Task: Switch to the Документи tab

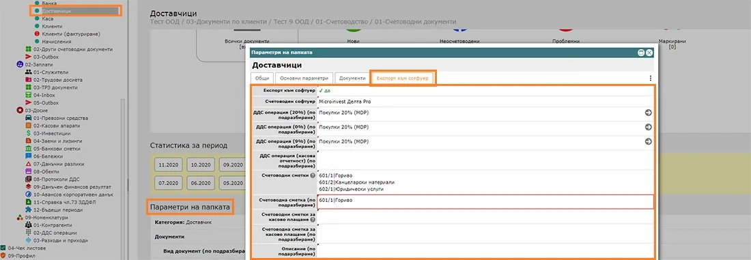Action: [352, 78]
